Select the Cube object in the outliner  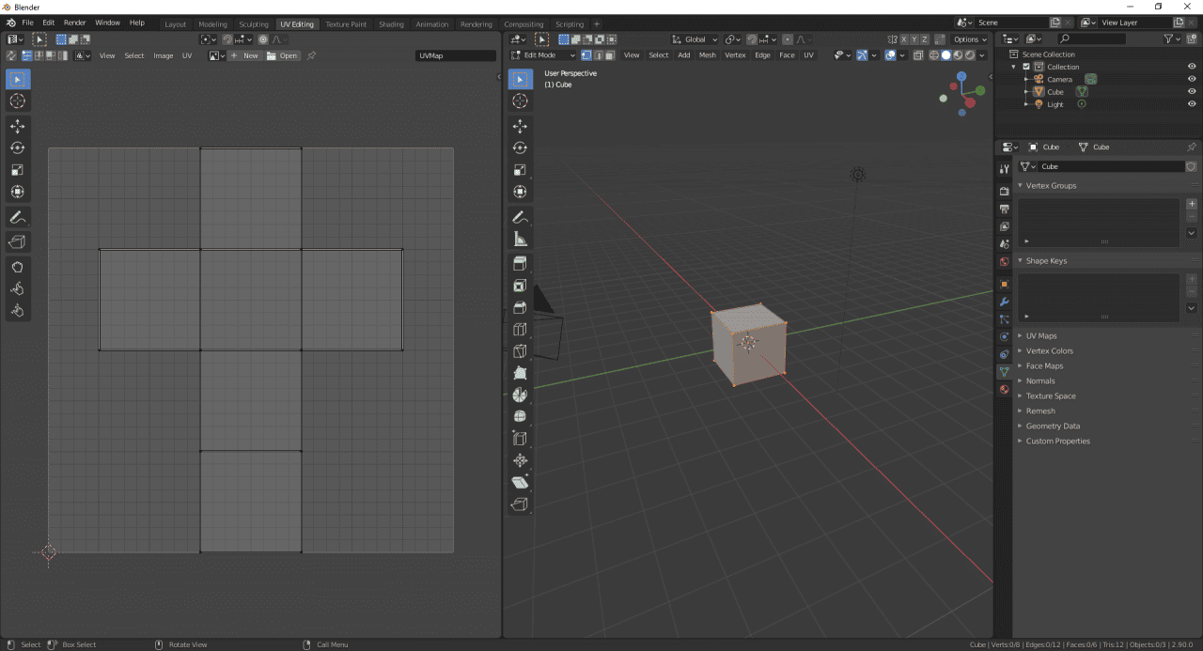(1055, 91)
